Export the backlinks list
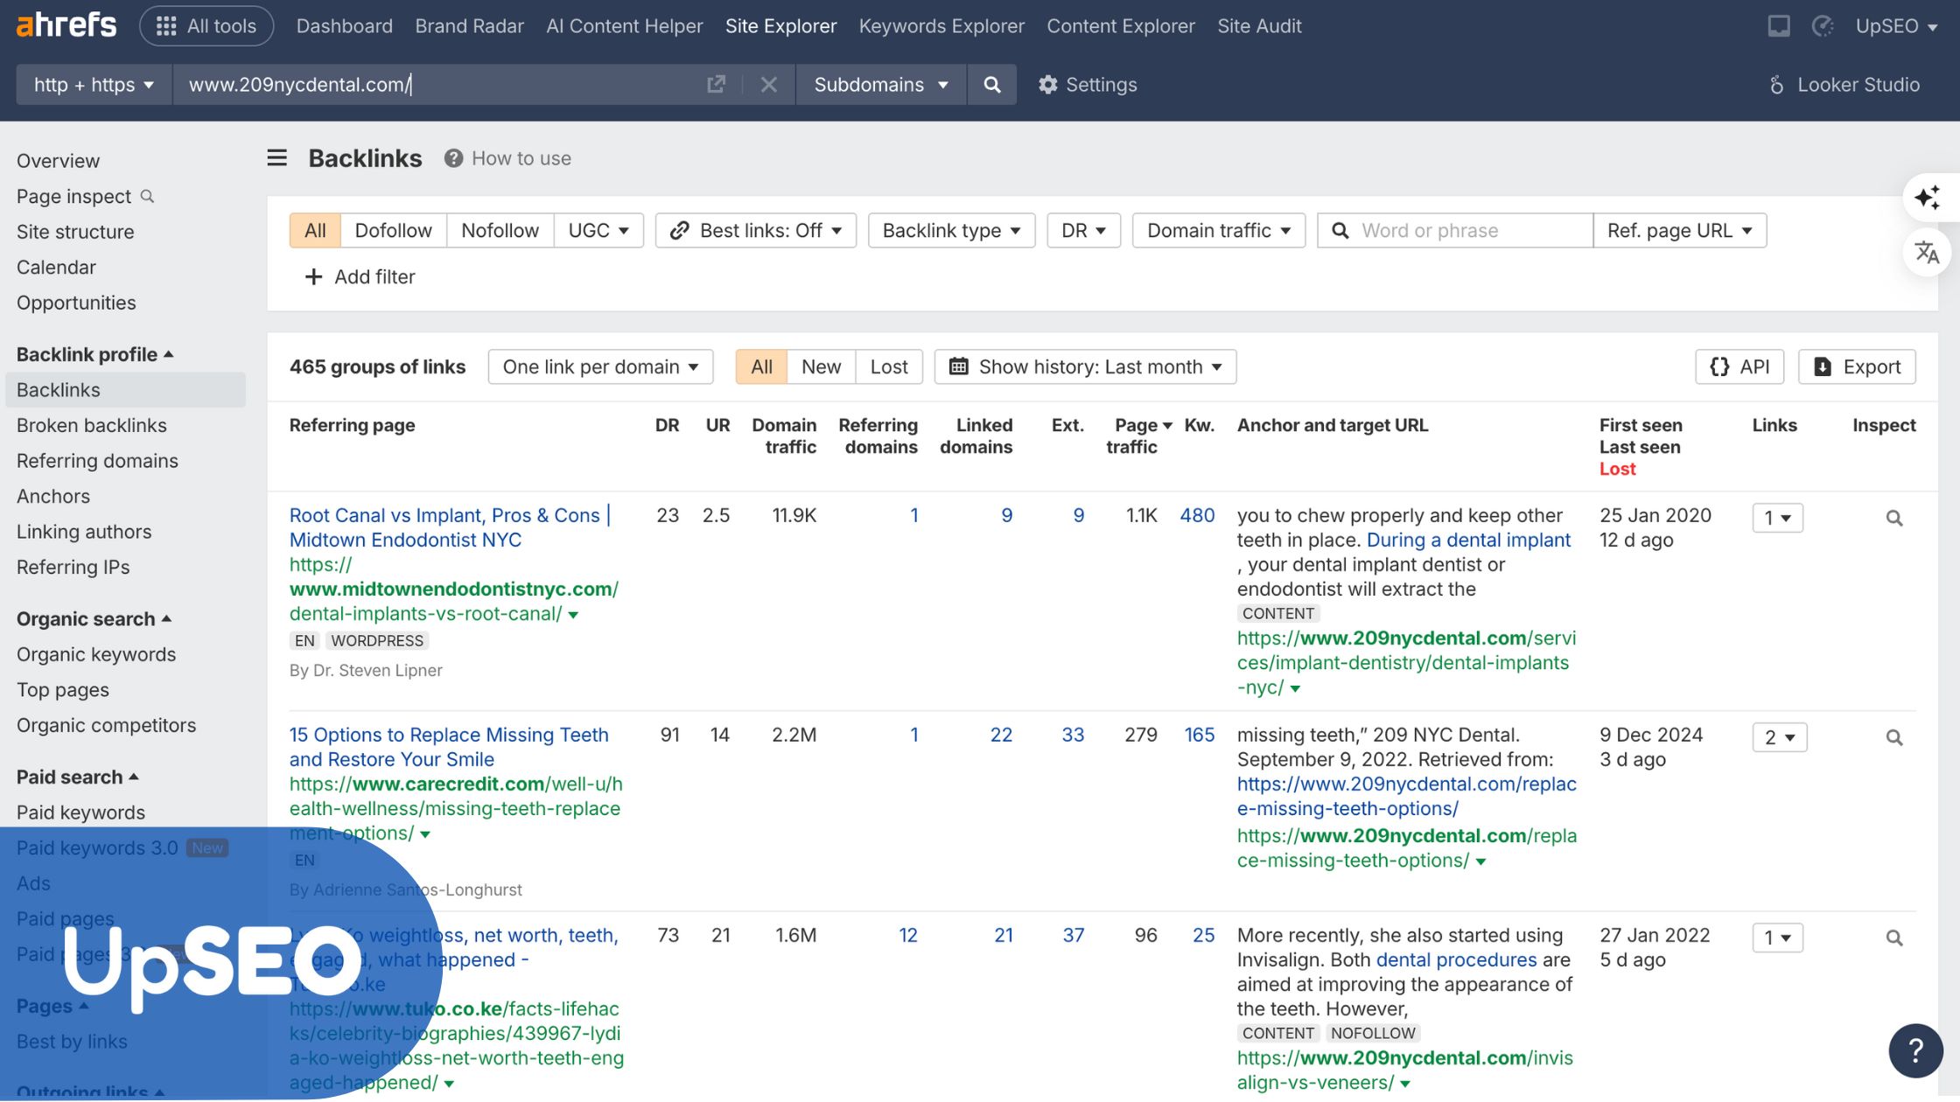 (1858, 367)
